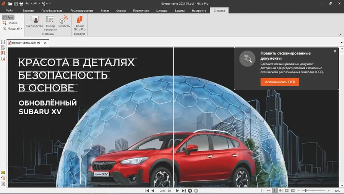
Task: Go forward to the next view
Action: pos(196,191)
